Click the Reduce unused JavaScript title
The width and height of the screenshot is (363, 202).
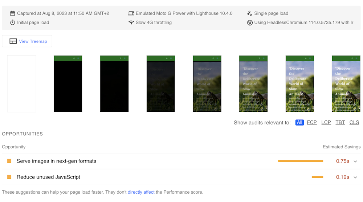click(48, 177)
